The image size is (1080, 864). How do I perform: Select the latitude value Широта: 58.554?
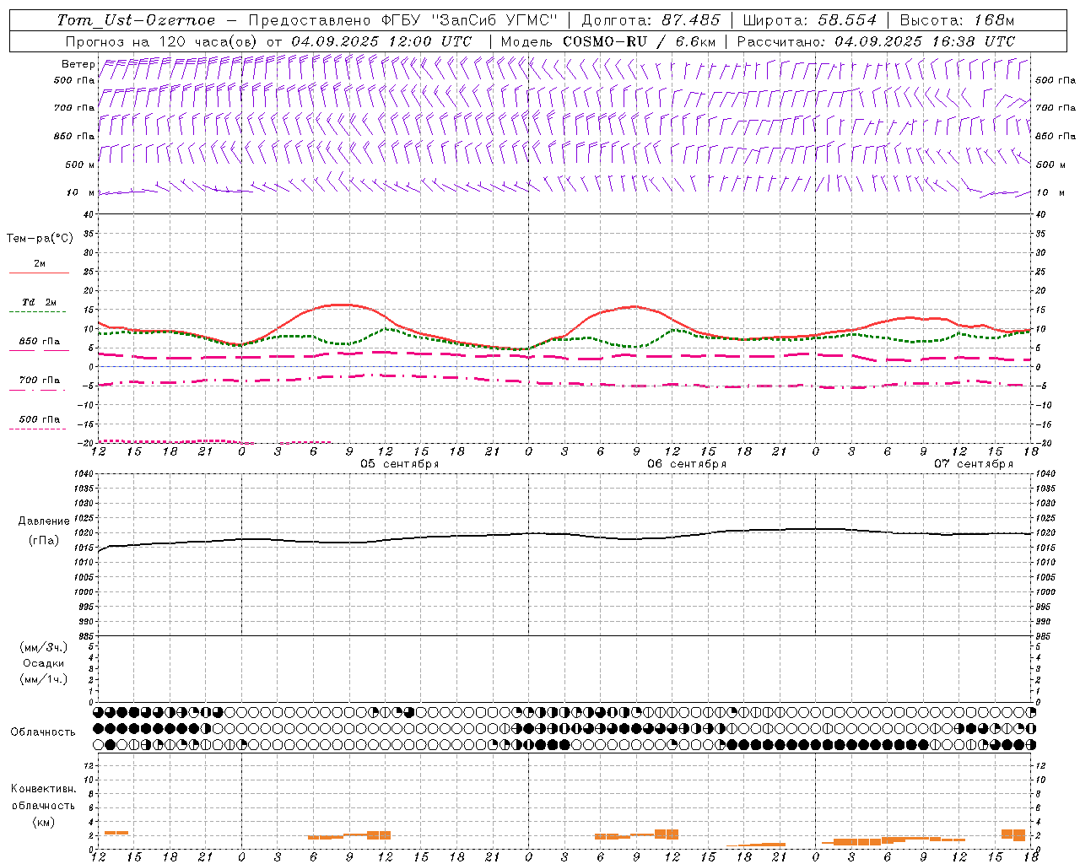(810, 20)
